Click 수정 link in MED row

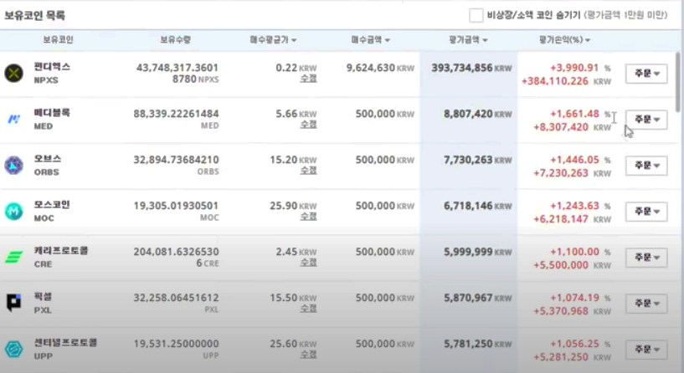pos(308,124)
